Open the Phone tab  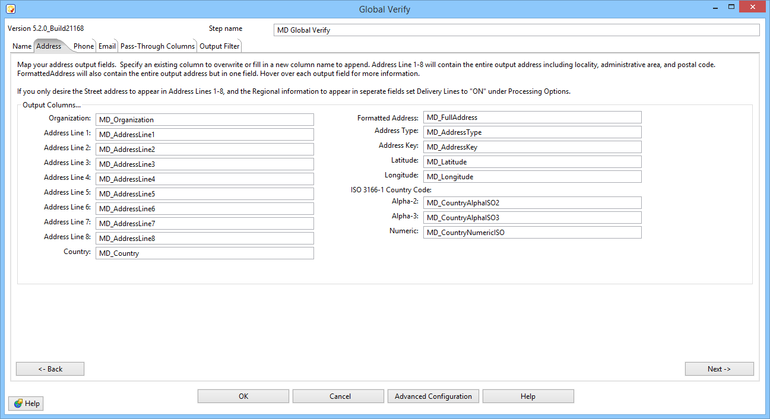coord(84,46)
